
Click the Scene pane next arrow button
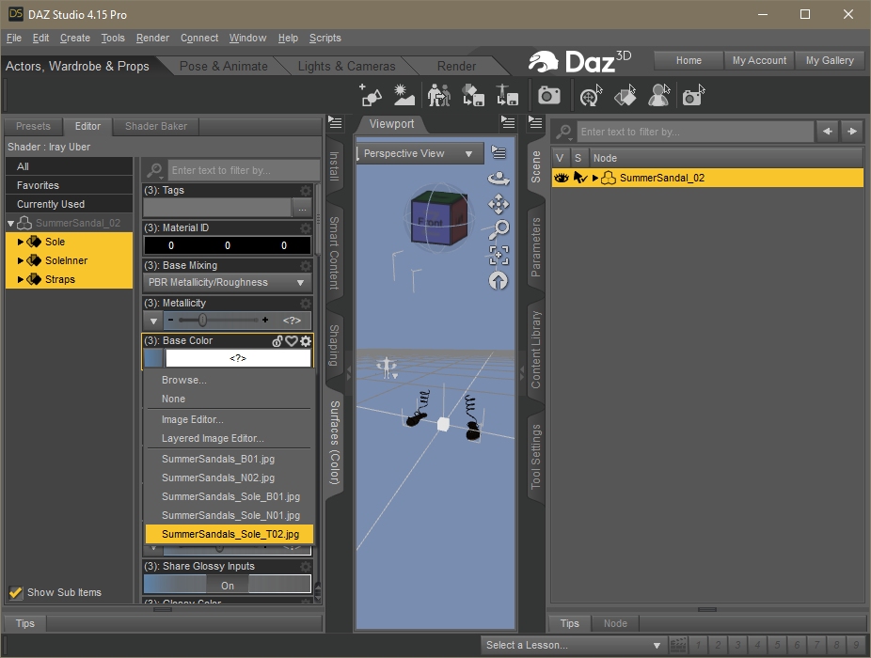[852, 132]
